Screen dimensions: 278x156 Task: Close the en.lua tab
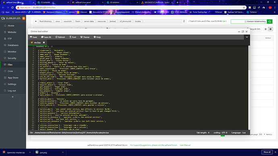pyautogui.click(x=44, y=43)
